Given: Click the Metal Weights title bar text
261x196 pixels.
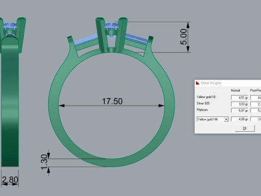Looking at the screenshot, I should (x=211, y=83).
